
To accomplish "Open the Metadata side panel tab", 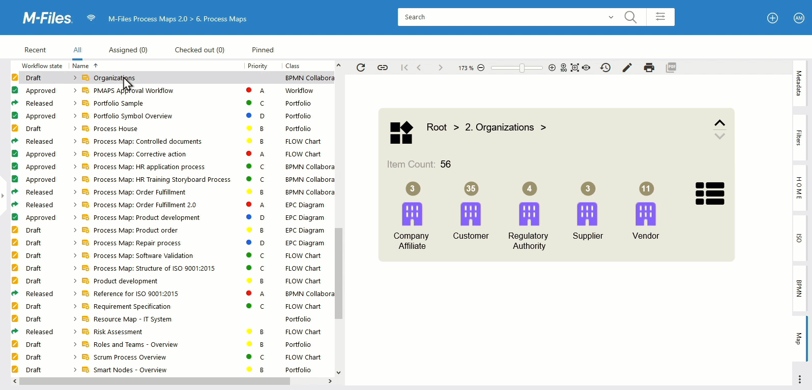I will point(799,83).
